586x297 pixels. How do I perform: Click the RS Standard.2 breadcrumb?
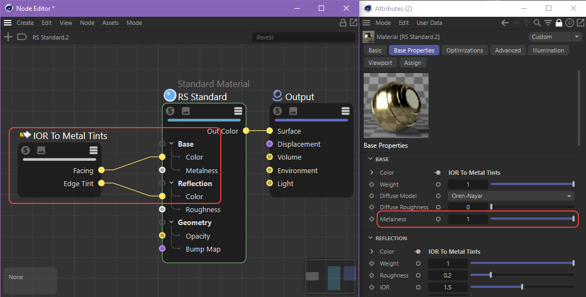[50, 37]
